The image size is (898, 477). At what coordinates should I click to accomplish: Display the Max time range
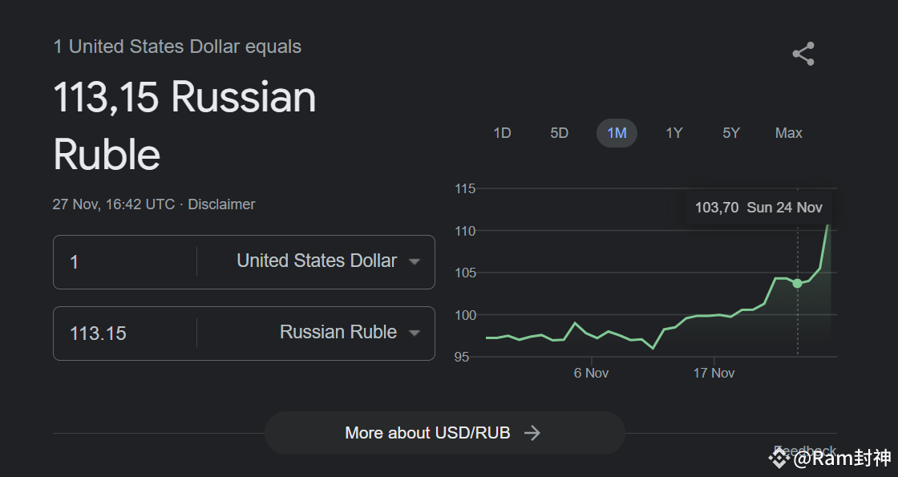tap(788, 133)
